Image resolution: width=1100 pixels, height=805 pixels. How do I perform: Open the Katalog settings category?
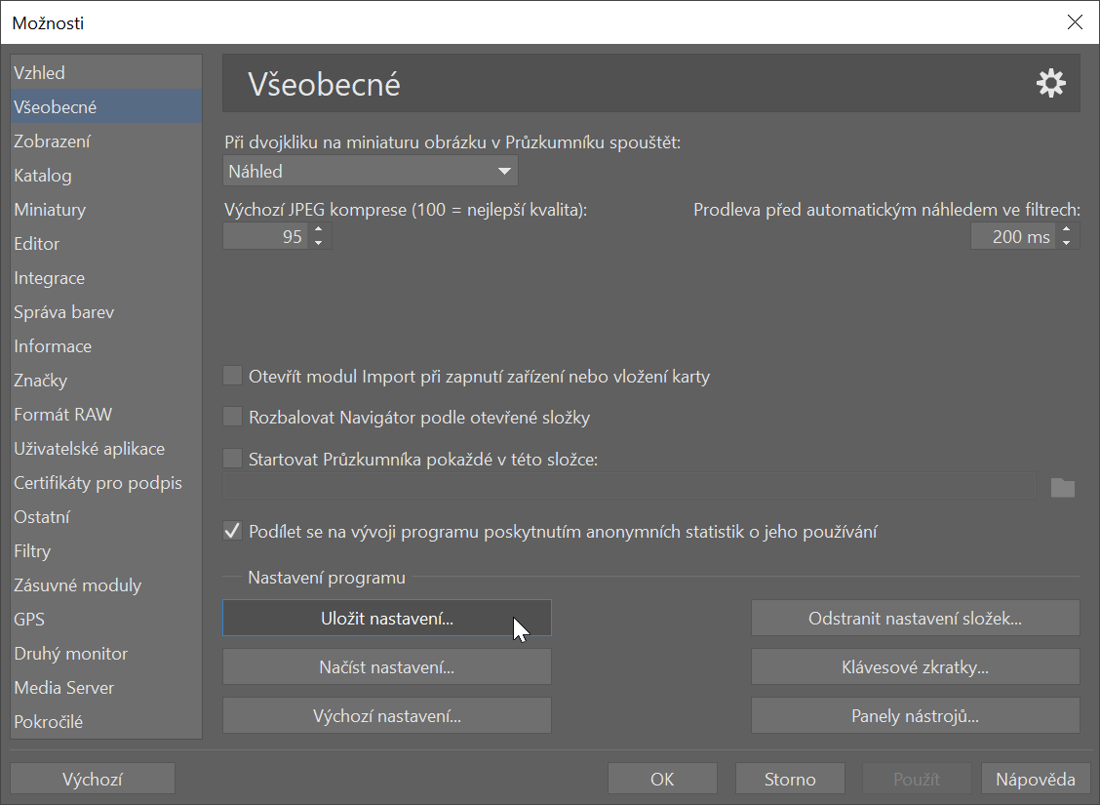(43, 176)
